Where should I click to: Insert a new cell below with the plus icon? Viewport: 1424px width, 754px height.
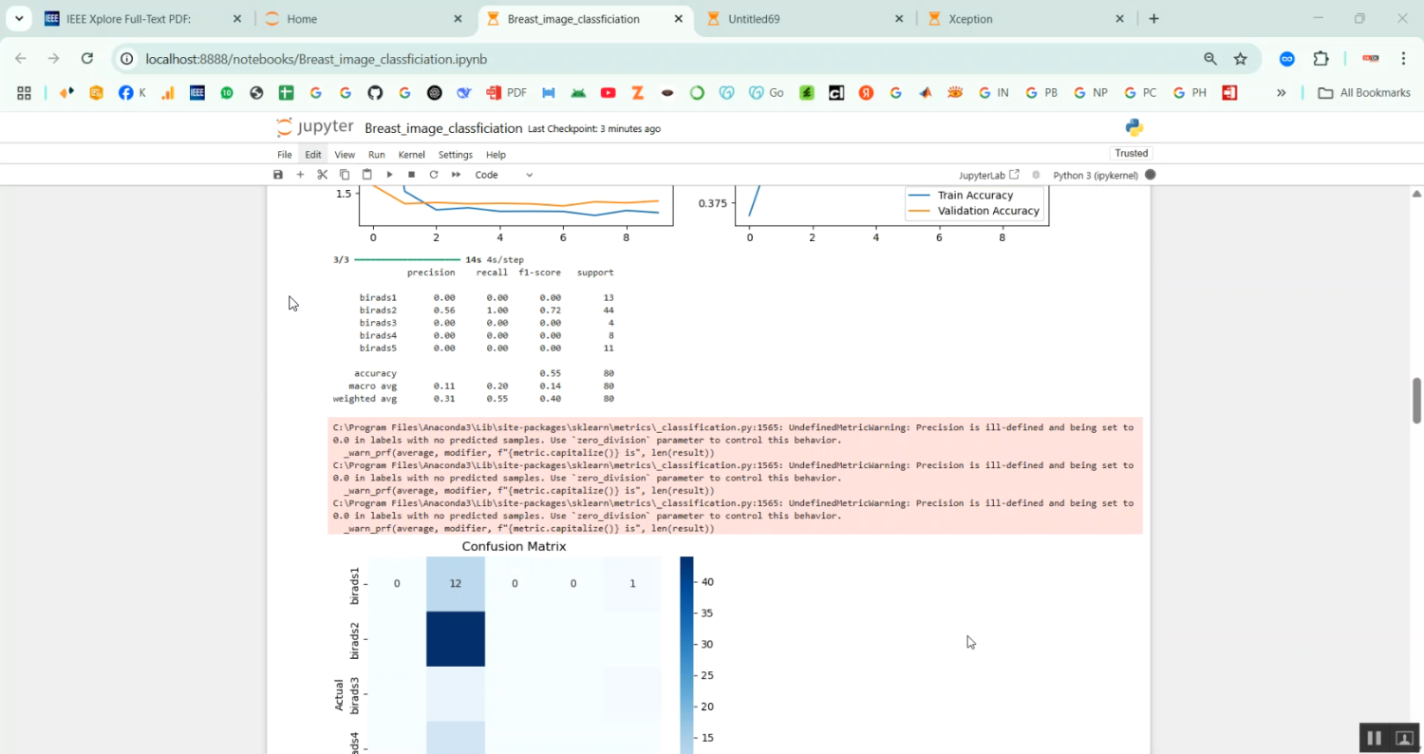300,175
